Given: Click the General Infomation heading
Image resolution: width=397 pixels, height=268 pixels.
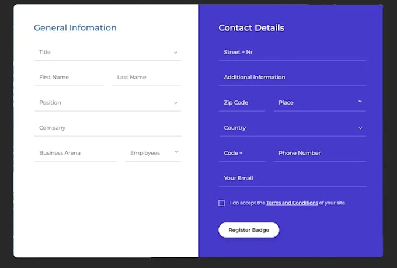Looking at the screenshot, I should 75,27.
